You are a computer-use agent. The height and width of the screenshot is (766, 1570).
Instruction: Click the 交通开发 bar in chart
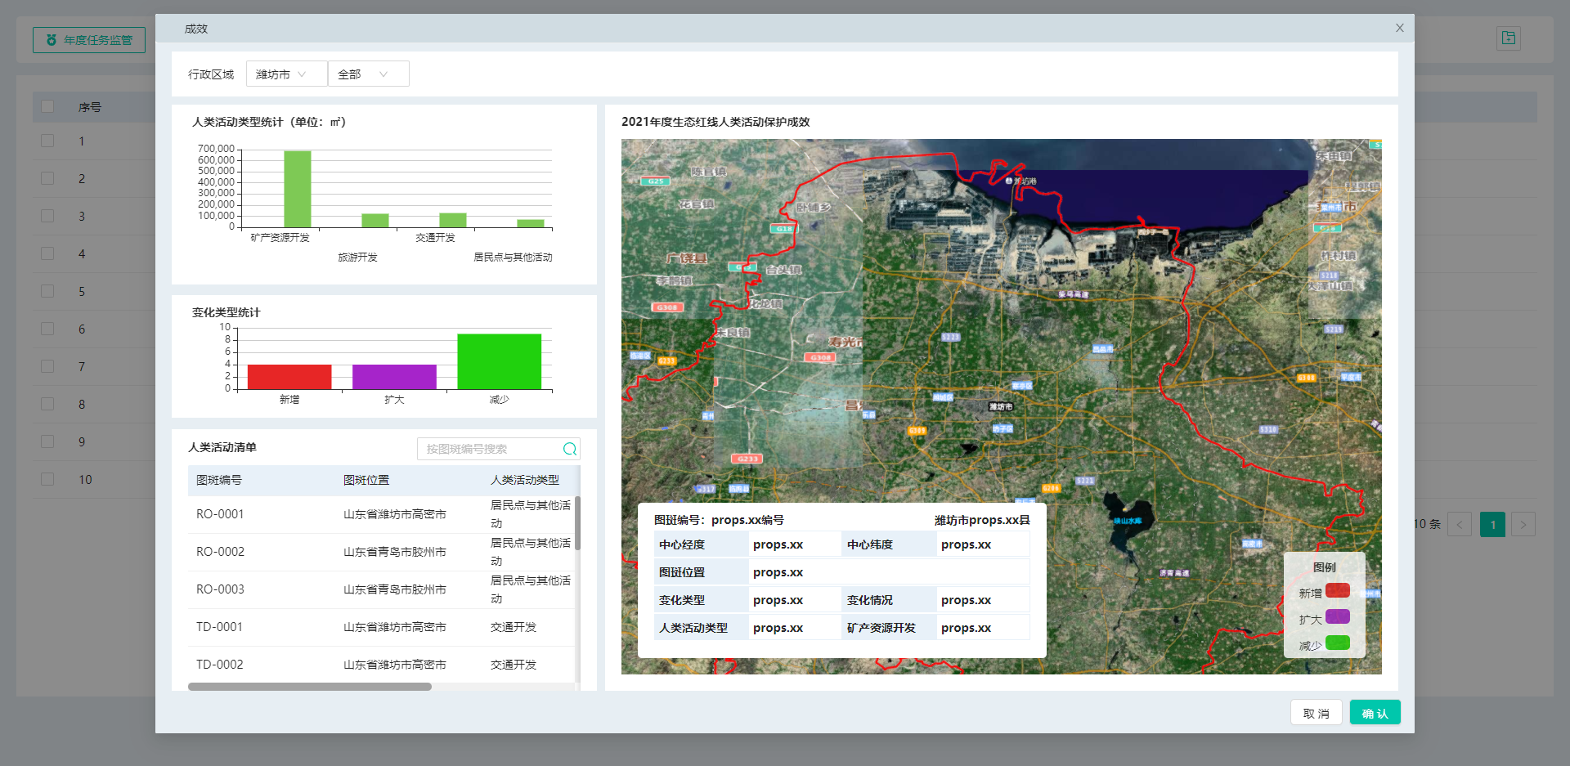click(x=453, y=220)
